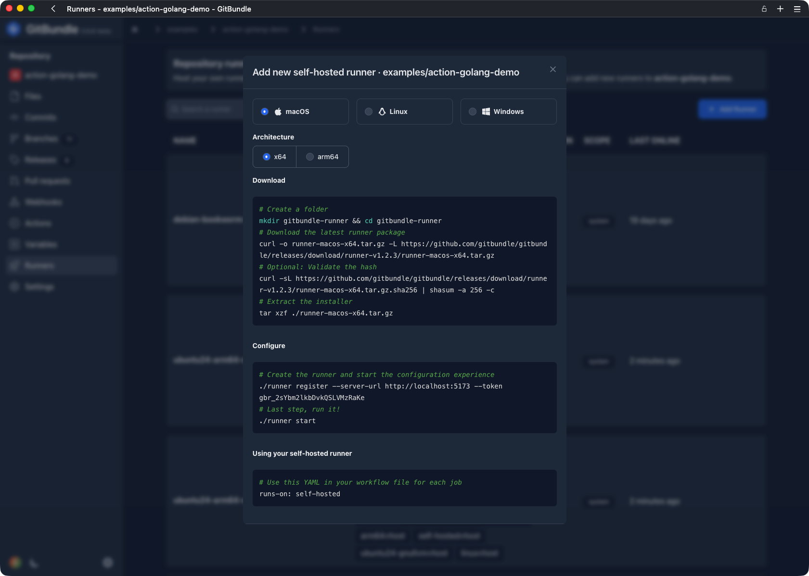Close the Add new self-hosted runner dialog
Screen dimensions: 809x576
[552, 69]
